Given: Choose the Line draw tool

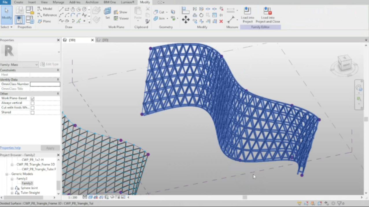Looking at the screenshot, I should click(61, 9).
